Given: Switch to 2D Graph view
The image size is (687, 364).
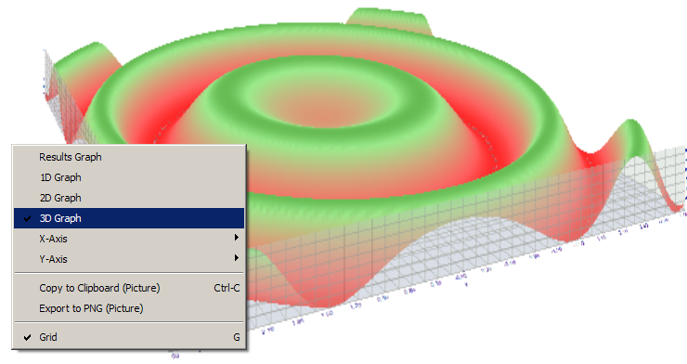Looking at the screenshot, I should 129,198.
